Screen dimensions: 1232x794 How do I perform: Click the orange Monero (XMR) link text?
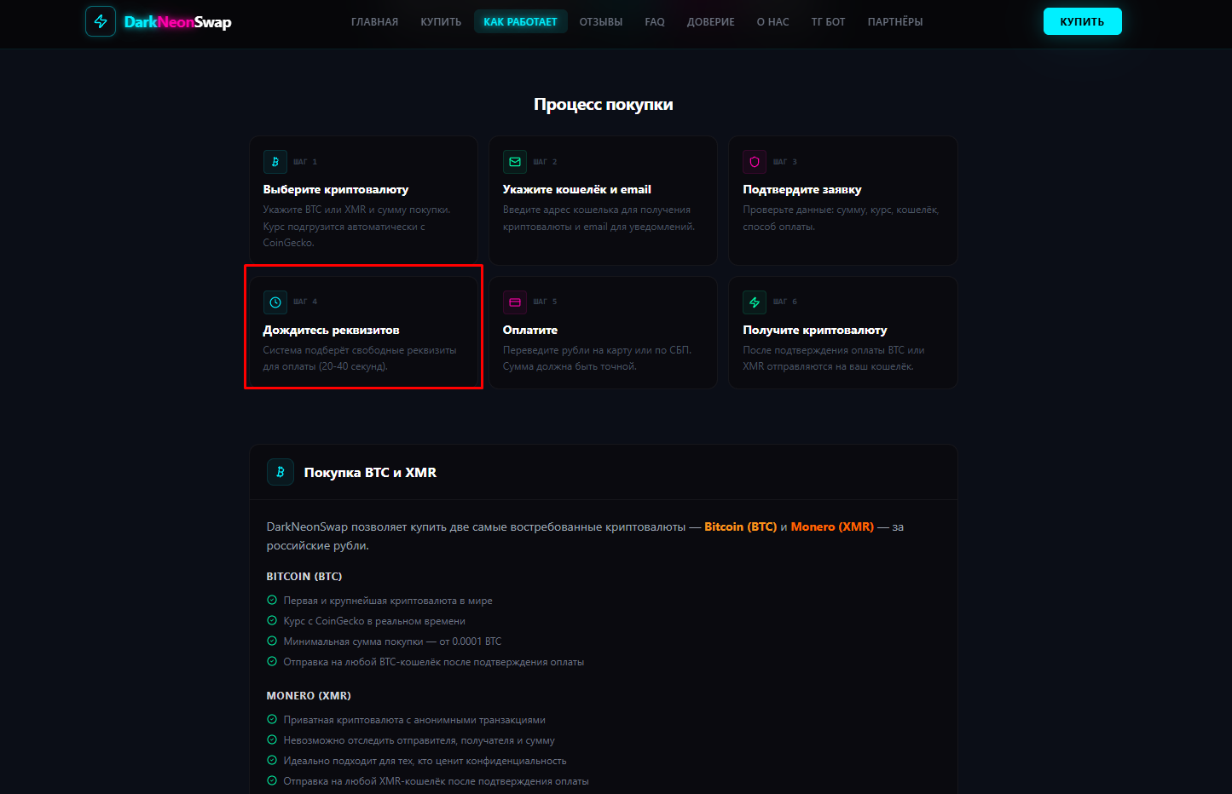pos(832,526)
